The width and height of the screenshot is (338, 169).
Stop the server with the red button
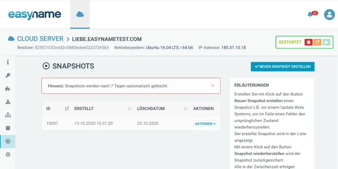(x=308, y=42)
